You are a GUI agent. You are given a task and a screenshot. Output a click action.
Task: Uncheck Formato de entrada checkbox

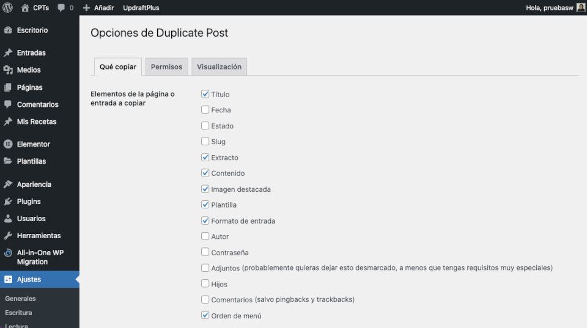tap(205, 220)
